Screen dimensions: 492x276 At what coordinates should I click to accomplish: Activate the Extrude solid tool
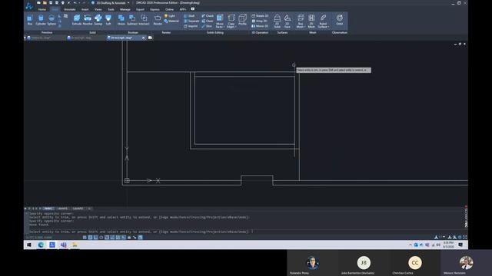coord(77,20)
